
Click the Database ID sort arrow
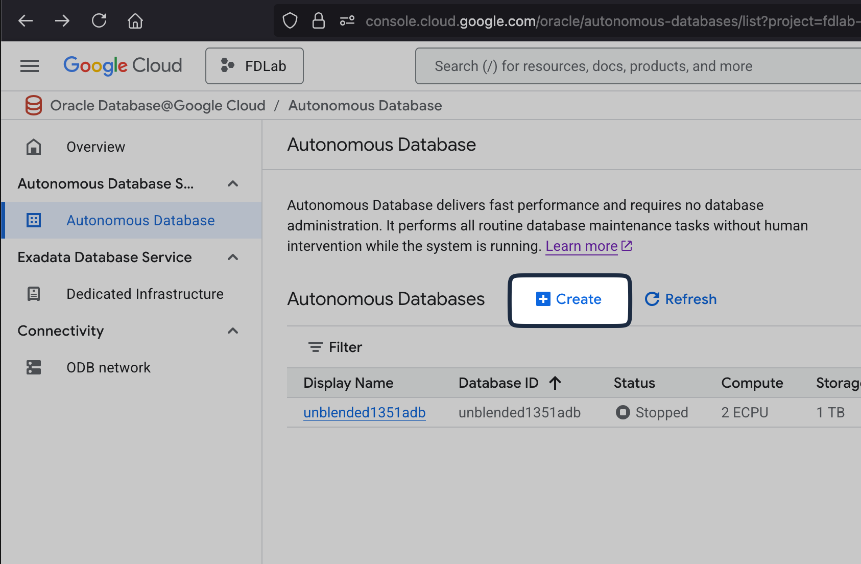pyautogui.click(x=555, y=383)
